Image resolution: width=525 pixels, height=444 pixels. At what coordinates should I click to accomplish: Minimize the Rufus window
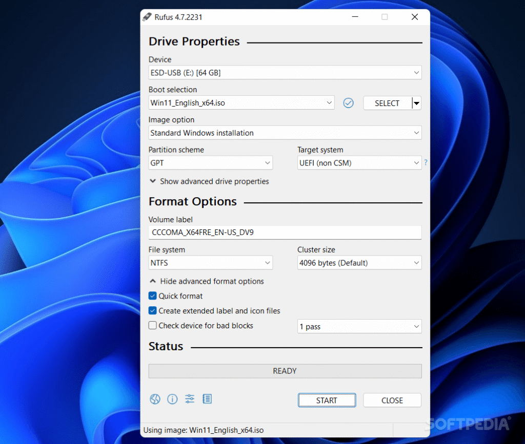[355, 17]
